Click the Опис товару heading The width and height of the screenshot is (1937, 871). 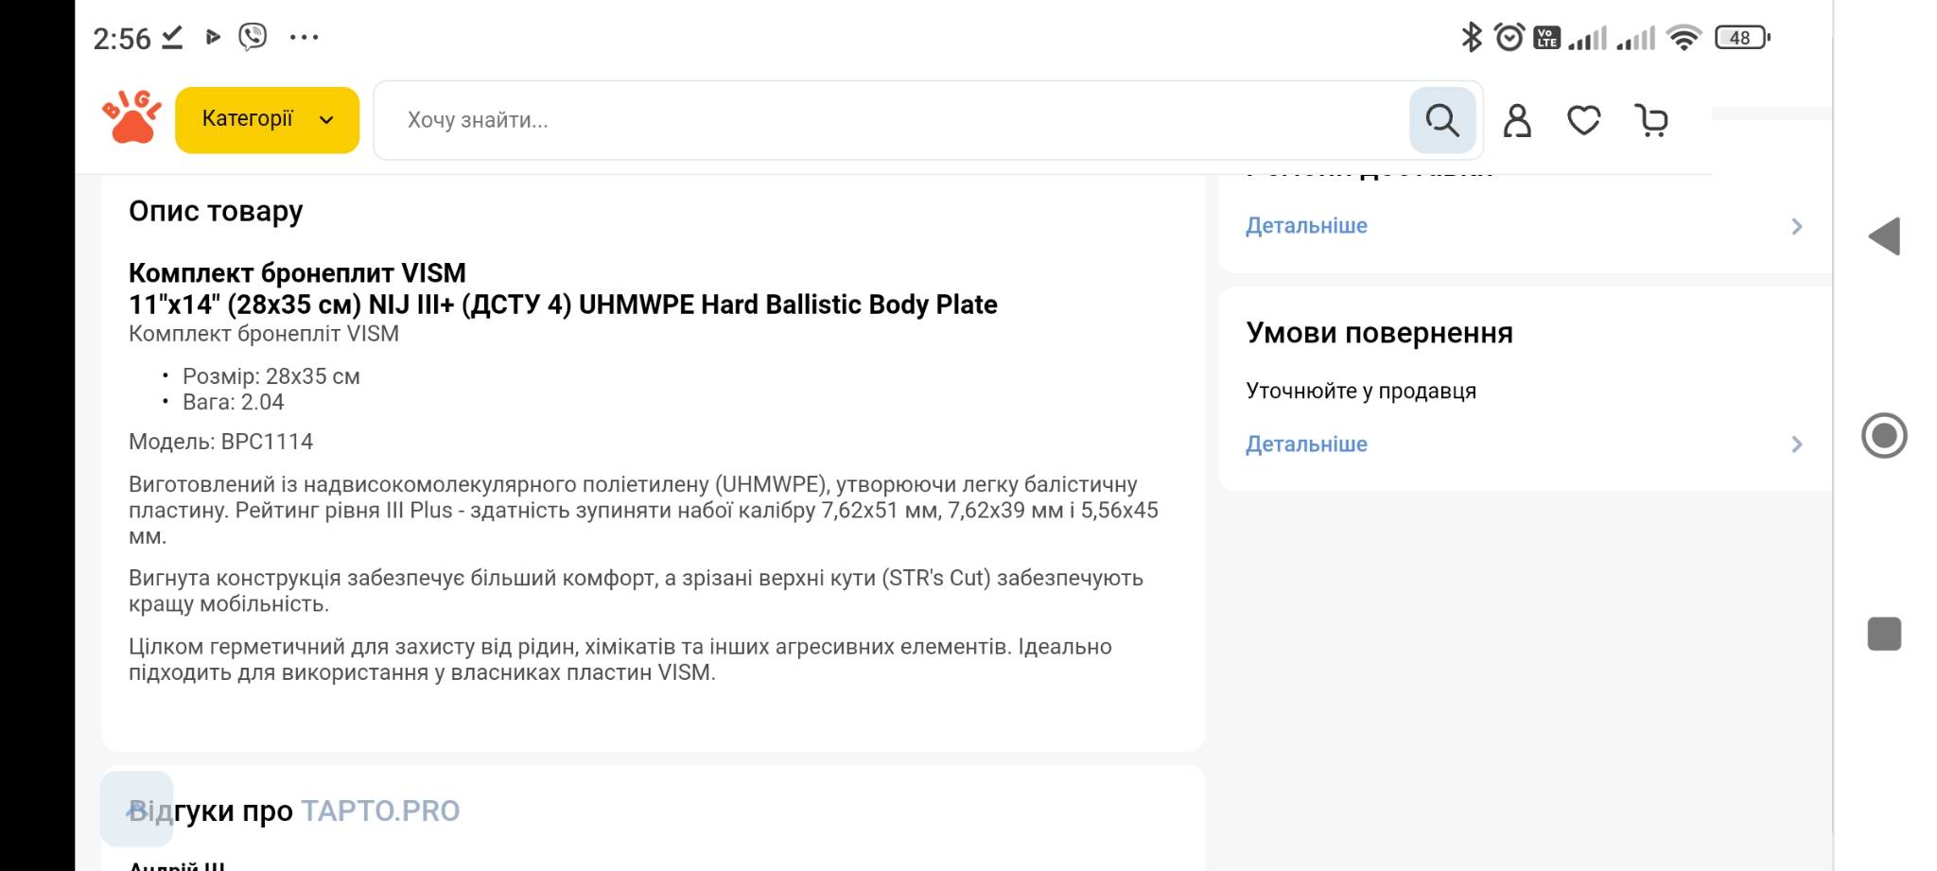point(216,211)
